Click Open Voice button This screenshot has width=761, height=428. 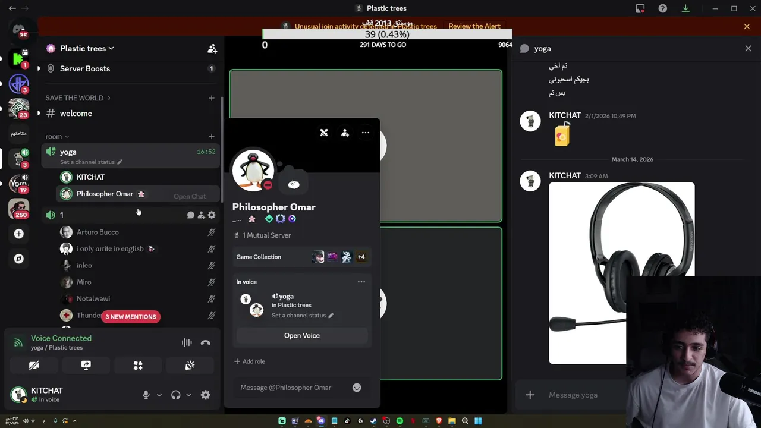coord(302,336)
